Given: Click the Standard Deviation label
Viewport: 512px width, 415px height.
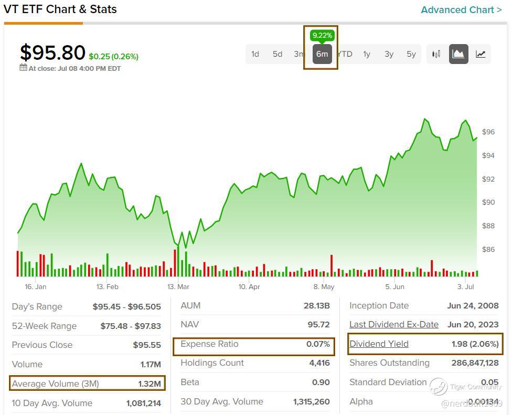Looking at the screenshot, I should [388, 382].
